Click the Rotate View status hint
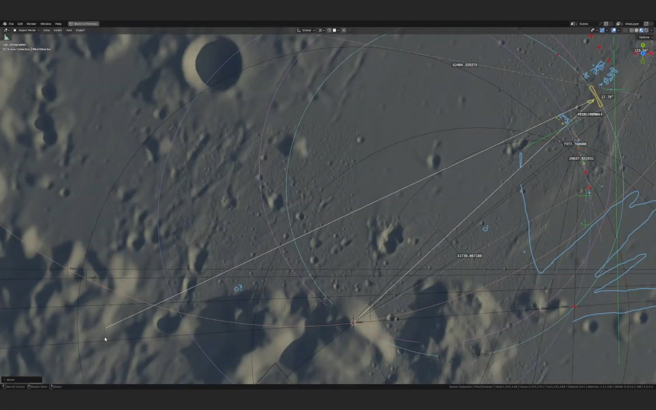The height and width of the screenshot is (410, 656). 37,387
